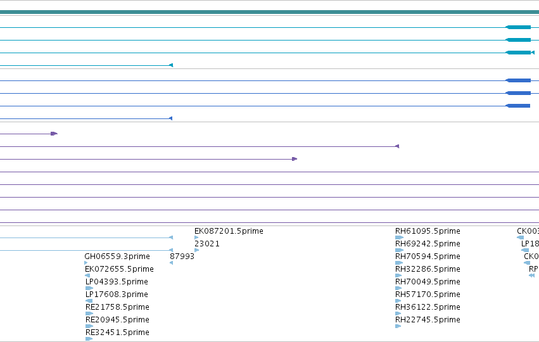539x342 pixels.
Task: Click the small cyan arrowhead right of the exon box
Action: click(x=533, y=53)
